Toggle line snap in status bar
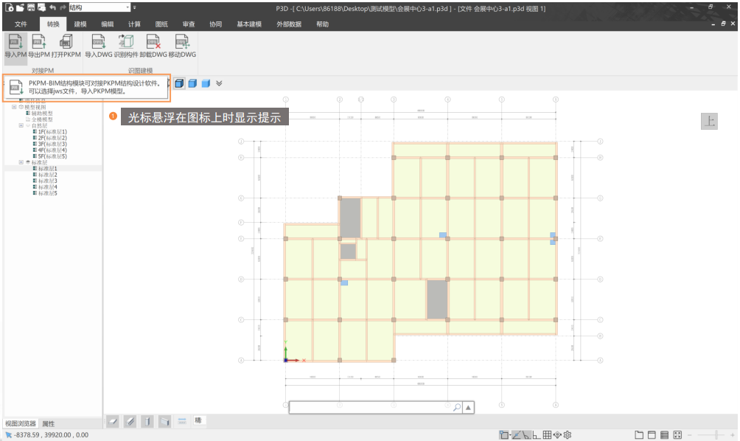This screenshot has width=740, height=441. (x=516, y=435)
